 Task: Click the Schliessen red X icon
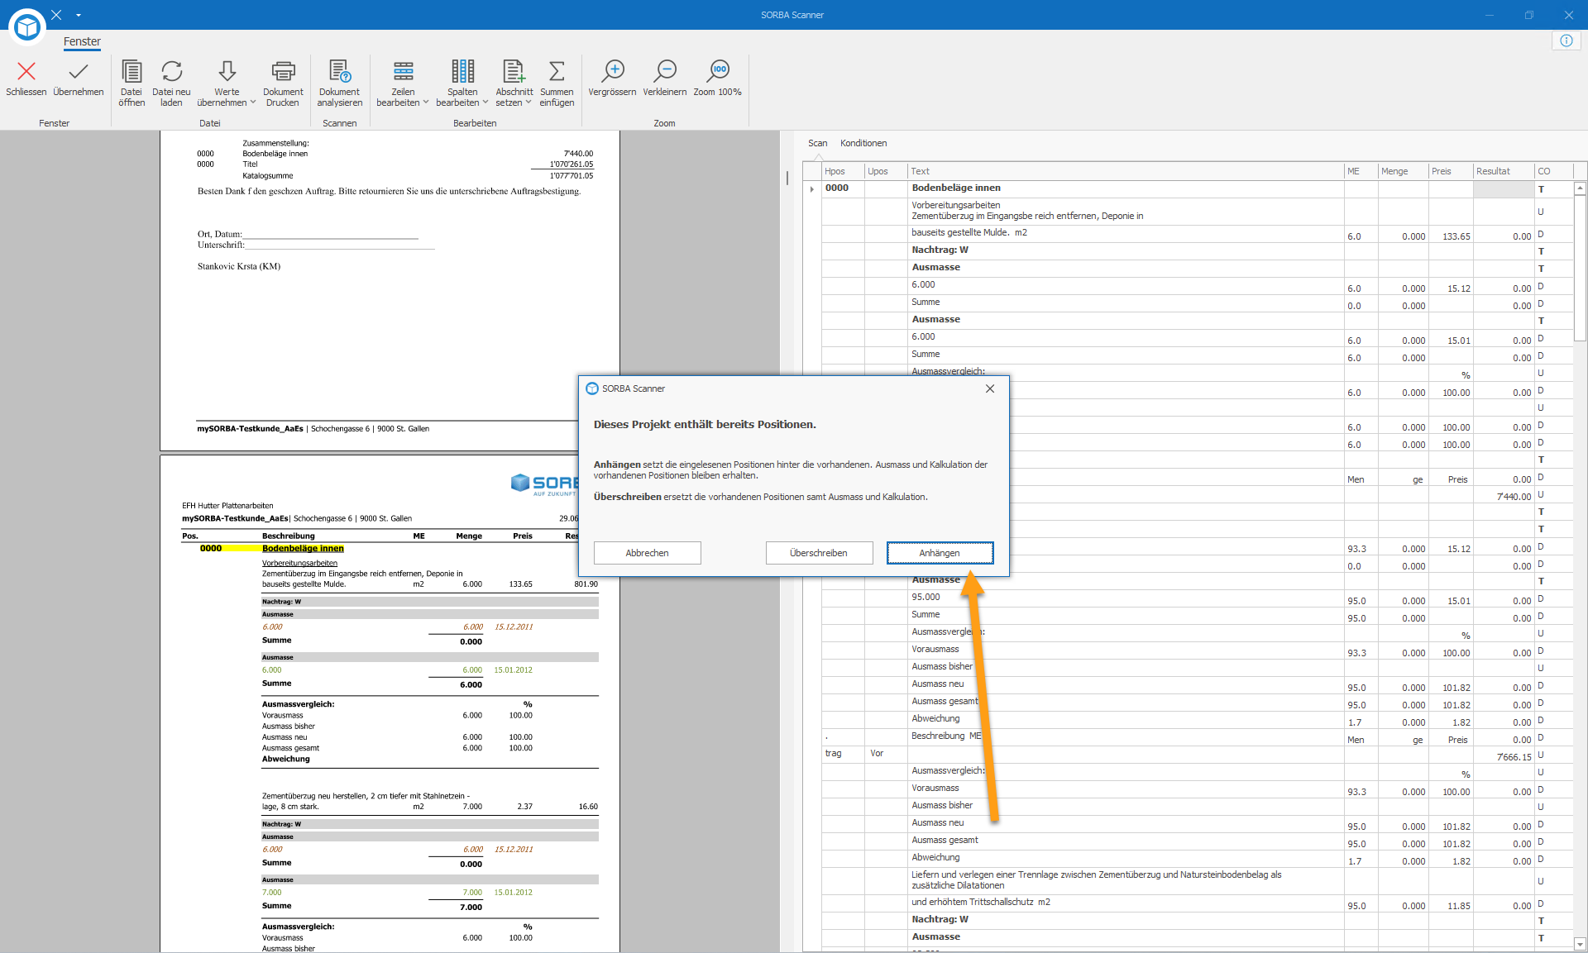pos(26,71)
